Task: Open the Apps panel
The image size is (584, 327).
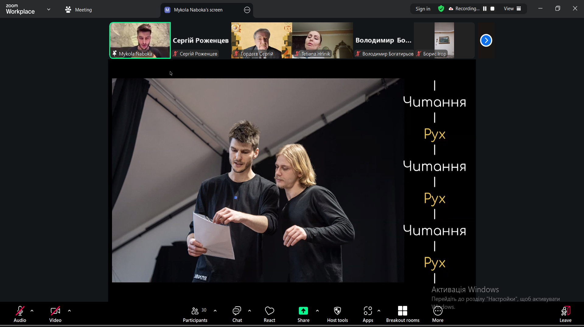Action: click(368, 314)
